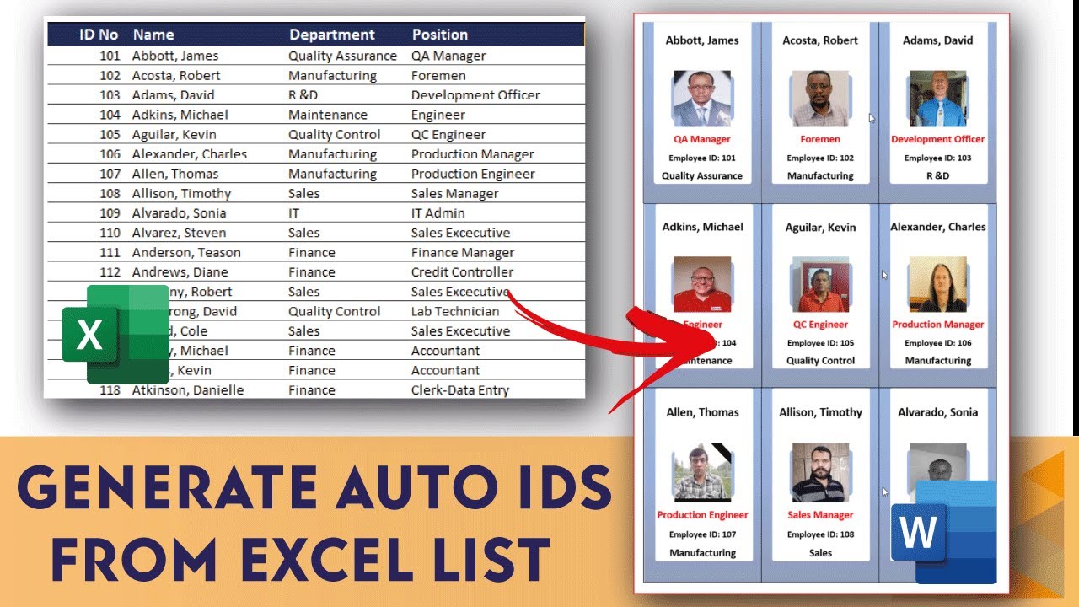Select the Position column header
Viewport: 1079px width, 607px height.
pos(440,35)
